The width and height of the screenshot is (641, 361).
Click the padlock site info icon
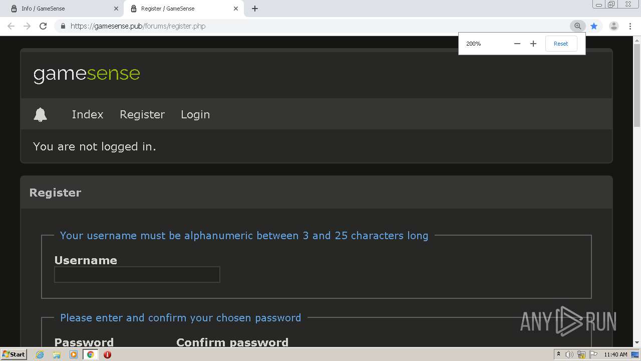(63, 26)
